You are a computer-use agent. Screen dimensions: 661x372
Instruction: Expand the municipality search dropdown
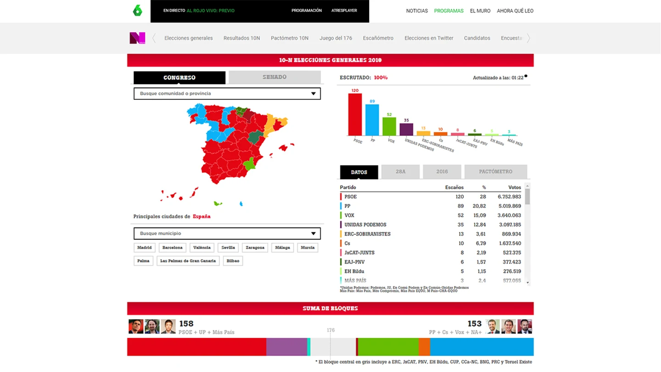pos(227,233)
